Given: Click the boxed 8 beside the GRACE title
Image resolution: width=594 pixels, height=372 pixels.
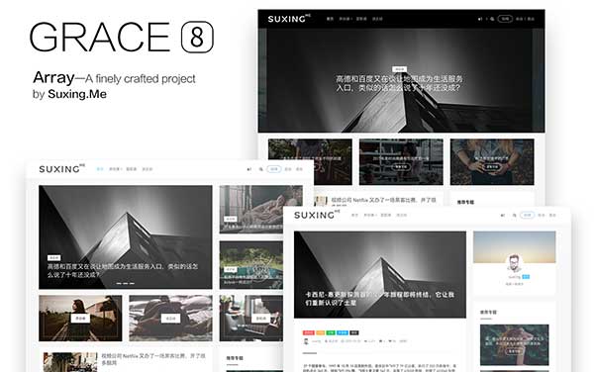Looking at the screenshot, I should 197,37.
